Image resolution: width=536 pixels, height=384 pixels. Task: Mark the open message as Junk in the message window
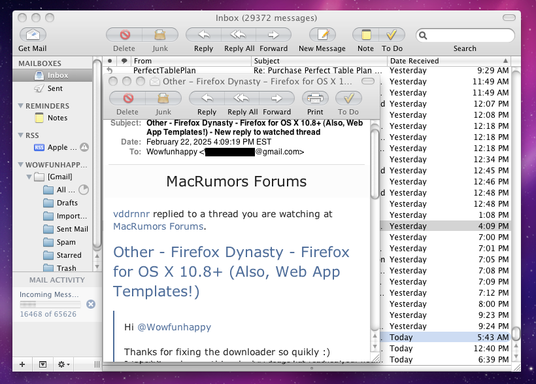point(163,98)
